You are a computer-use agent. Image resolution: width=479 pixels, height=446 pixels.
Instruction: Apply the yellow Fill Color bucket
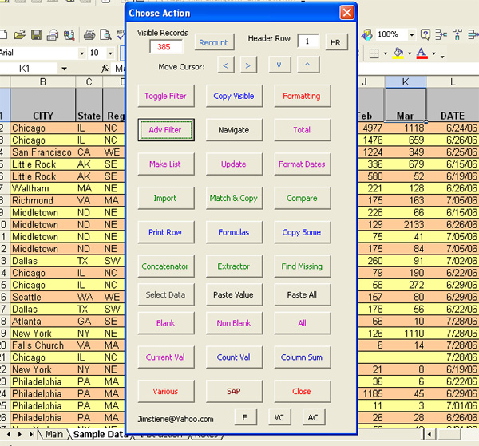coord(399,53)
